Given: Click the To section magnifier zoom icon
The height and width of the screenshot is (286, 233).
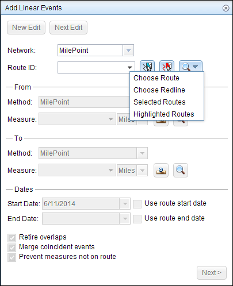Looking at the screenshot, I should pos(181,170).
